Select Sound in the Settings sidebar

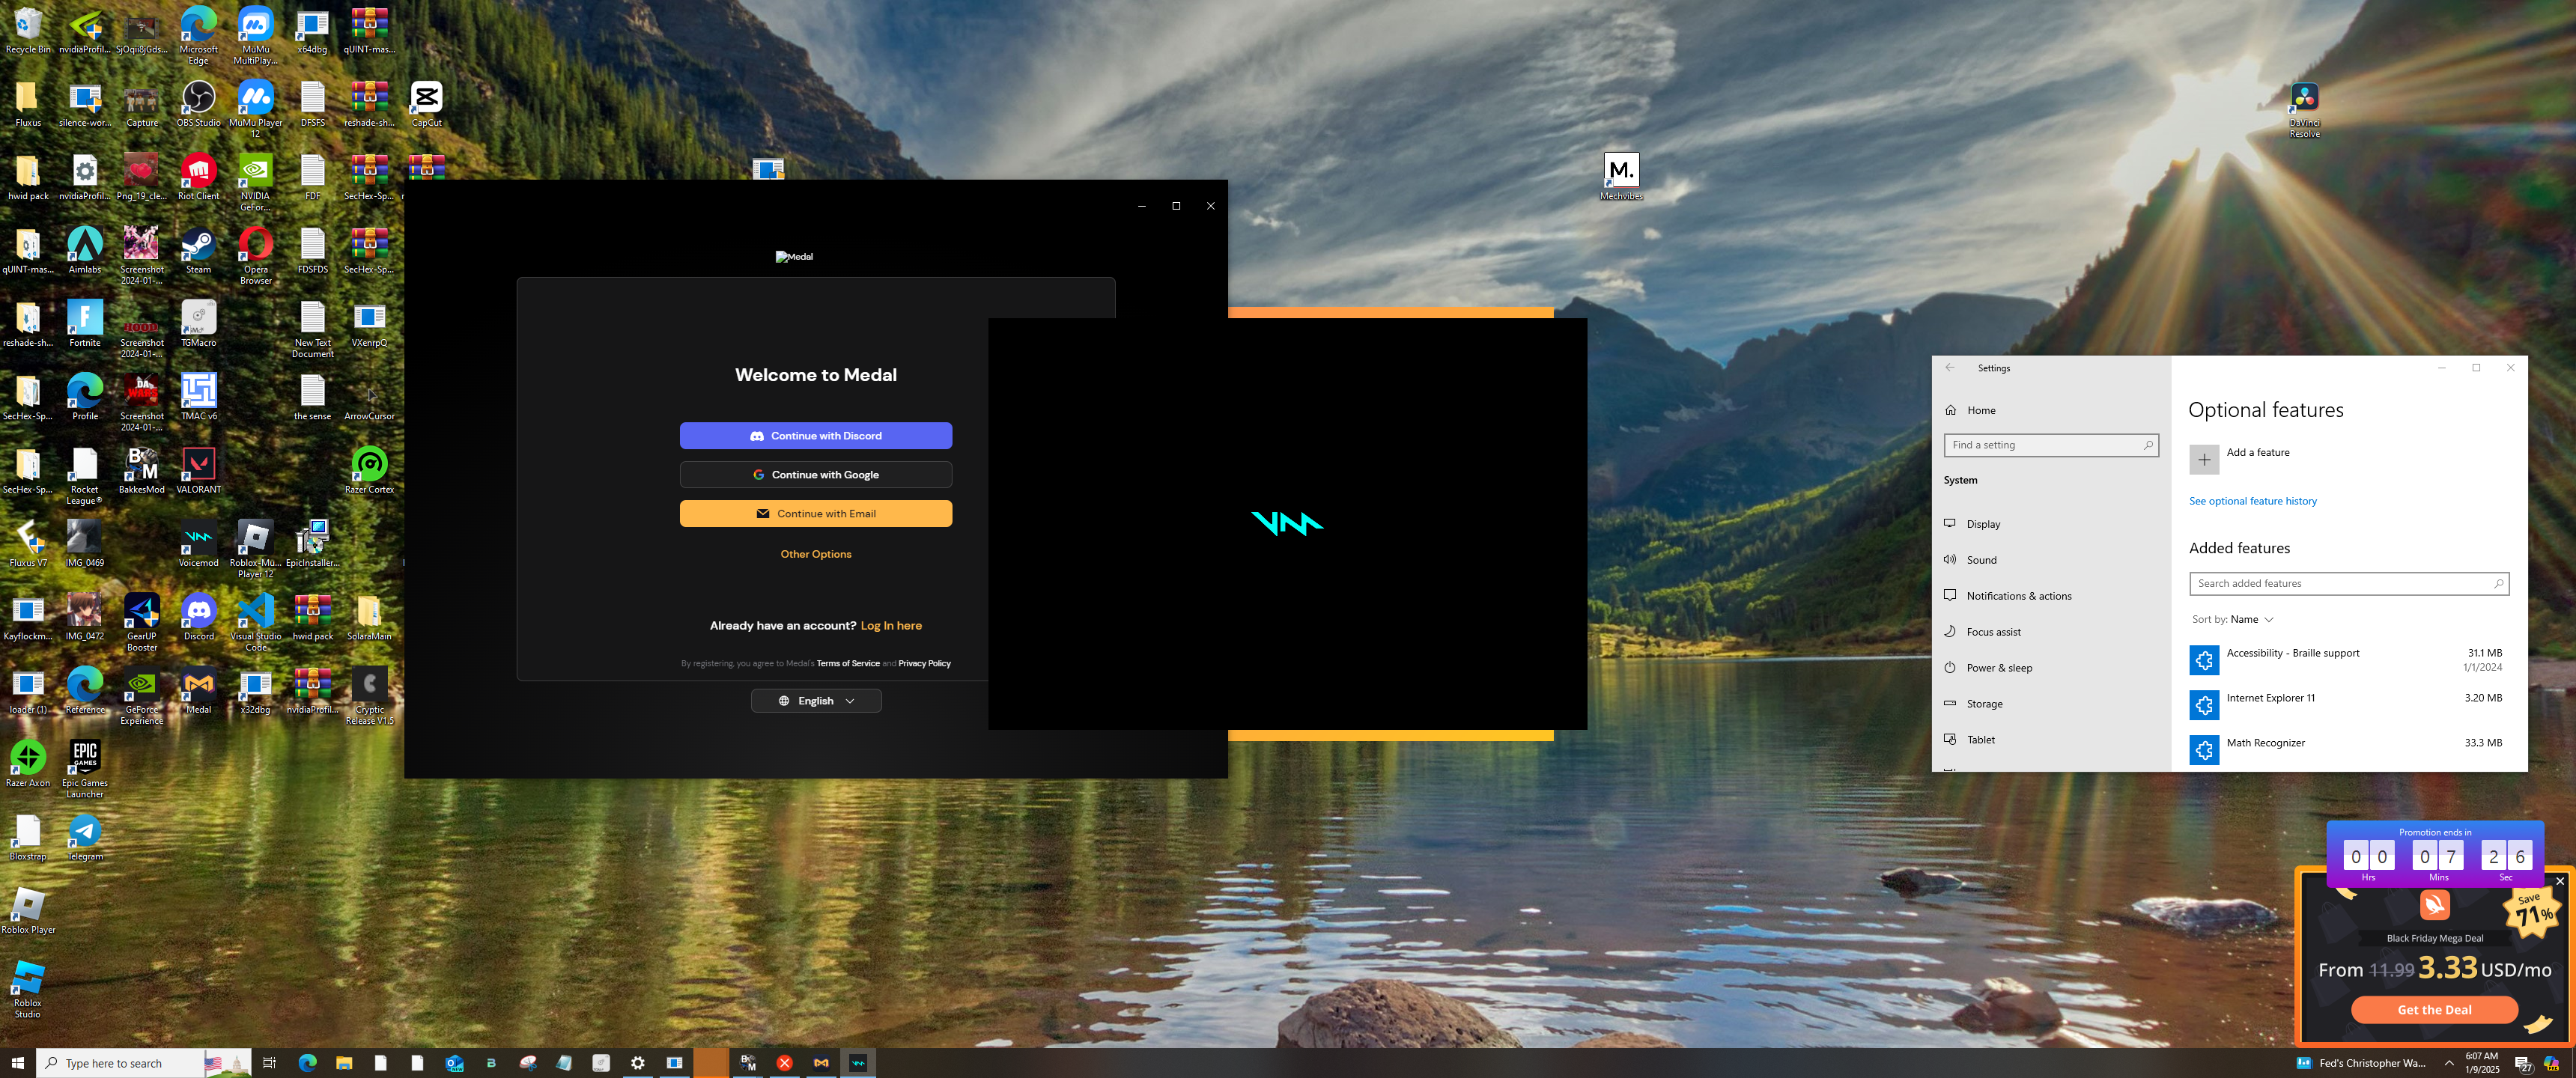1981,560
